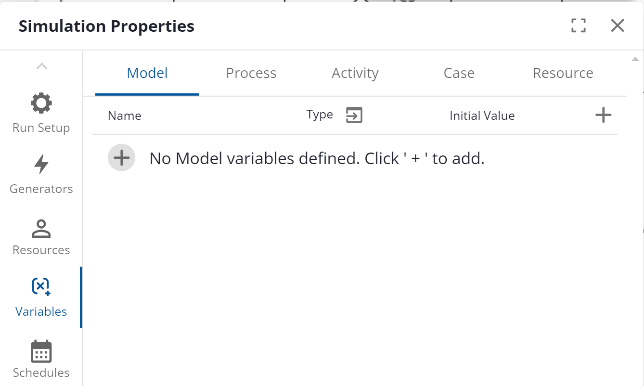Expand dialog to full screen

(x=579, y=26)
